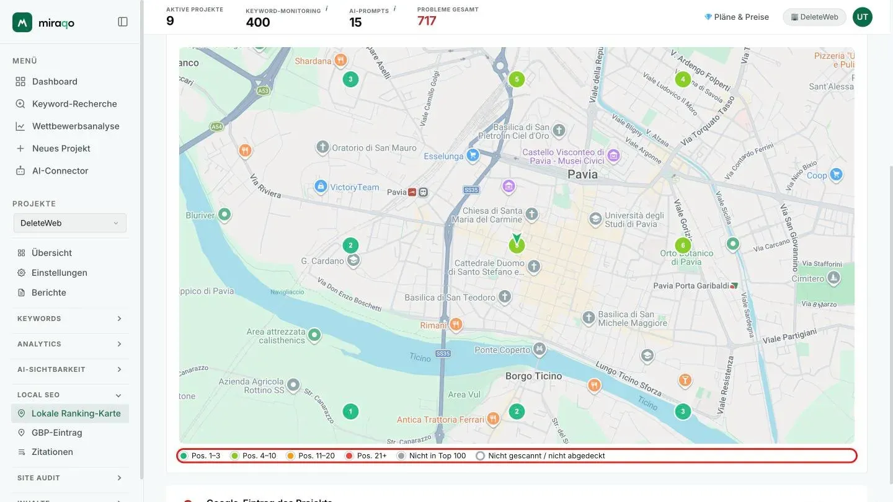893x502 pixels.
Task: Click the Borgo Ticino map label
Action: coord(533,376)
